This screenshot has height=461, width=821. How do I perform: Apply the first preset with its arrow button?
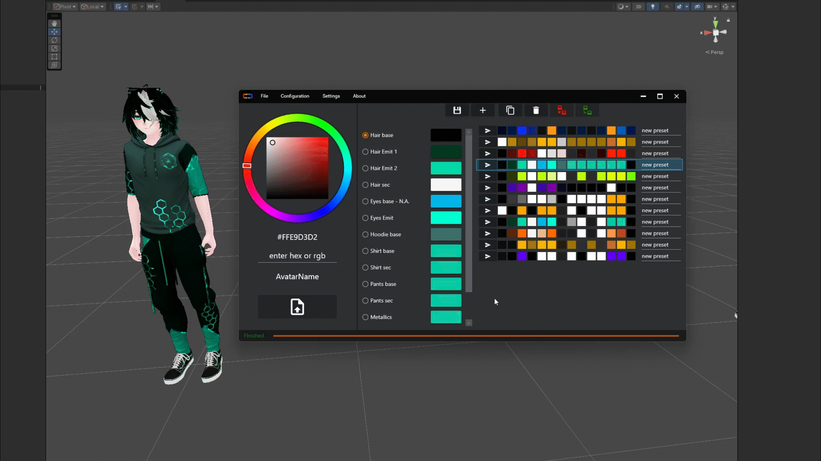pos(487,131)
